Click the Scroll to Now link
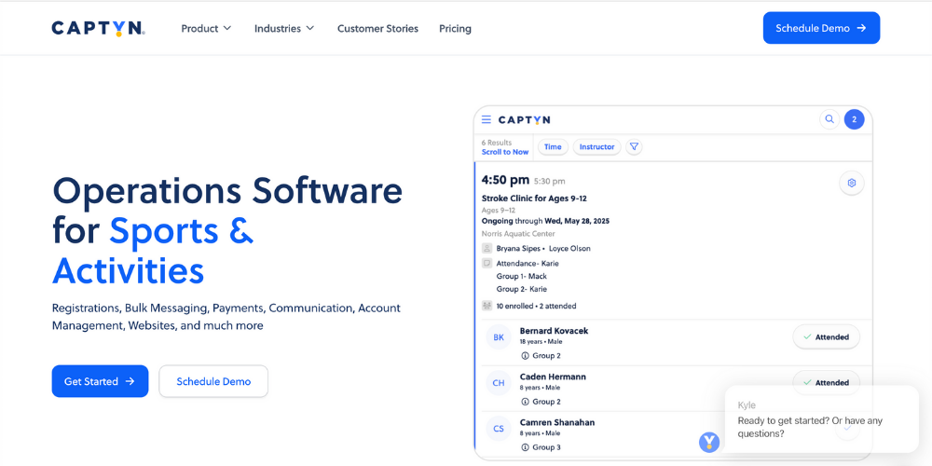932x466 pixels. coord(504,152)
